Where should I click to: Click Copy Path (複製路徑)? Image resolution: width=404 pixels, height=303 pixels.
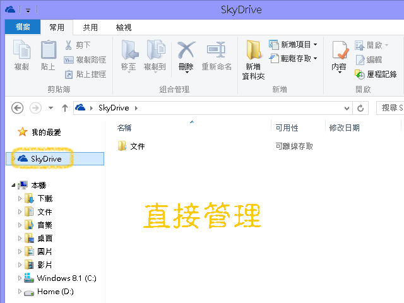85,60
